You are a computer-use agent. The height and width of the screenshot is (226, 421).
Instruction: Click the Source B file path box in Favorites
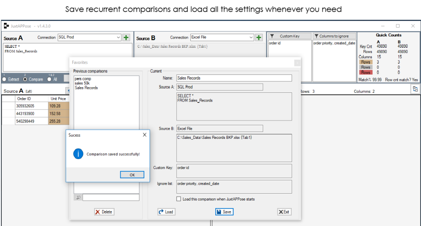coord(234,148)
